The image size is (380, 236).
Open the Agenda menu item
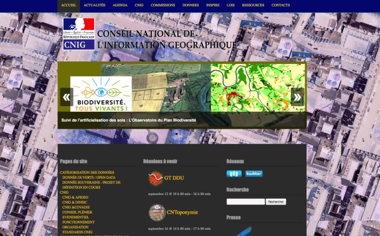[120, 5]
